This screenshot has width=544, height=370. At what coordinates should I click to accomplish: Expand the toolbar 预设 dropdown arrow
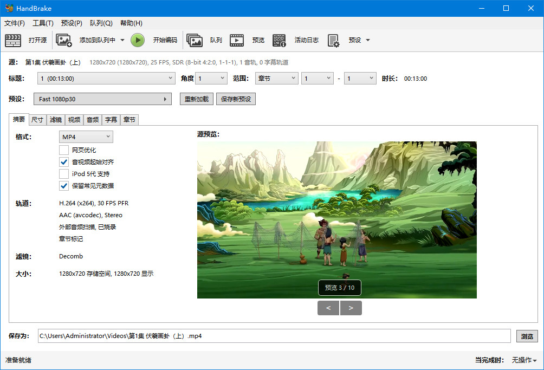click(x=368, y=40)
